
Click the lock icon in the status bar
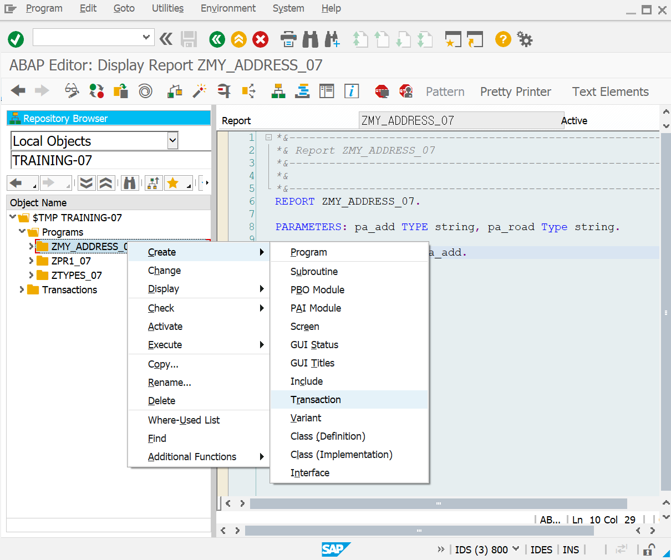[649, 549]
